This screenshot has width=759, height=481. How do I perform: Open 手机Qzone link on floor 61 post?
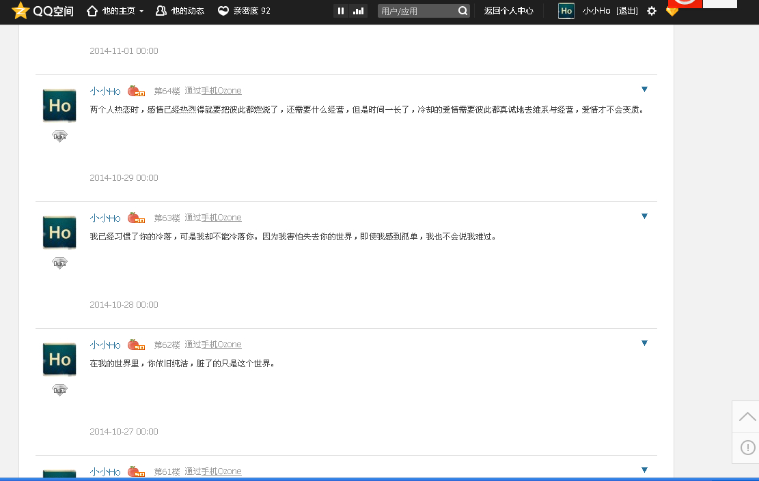221,471
